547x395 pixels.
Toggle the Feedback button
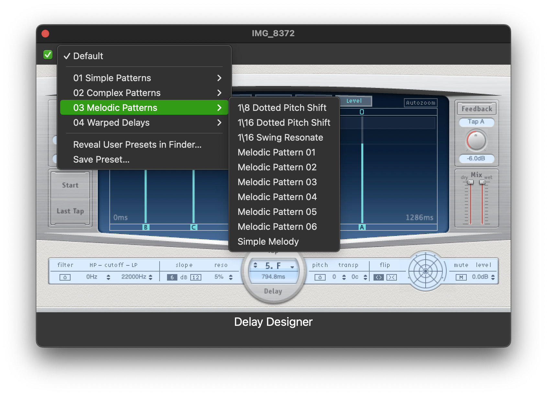coord(476,109)
